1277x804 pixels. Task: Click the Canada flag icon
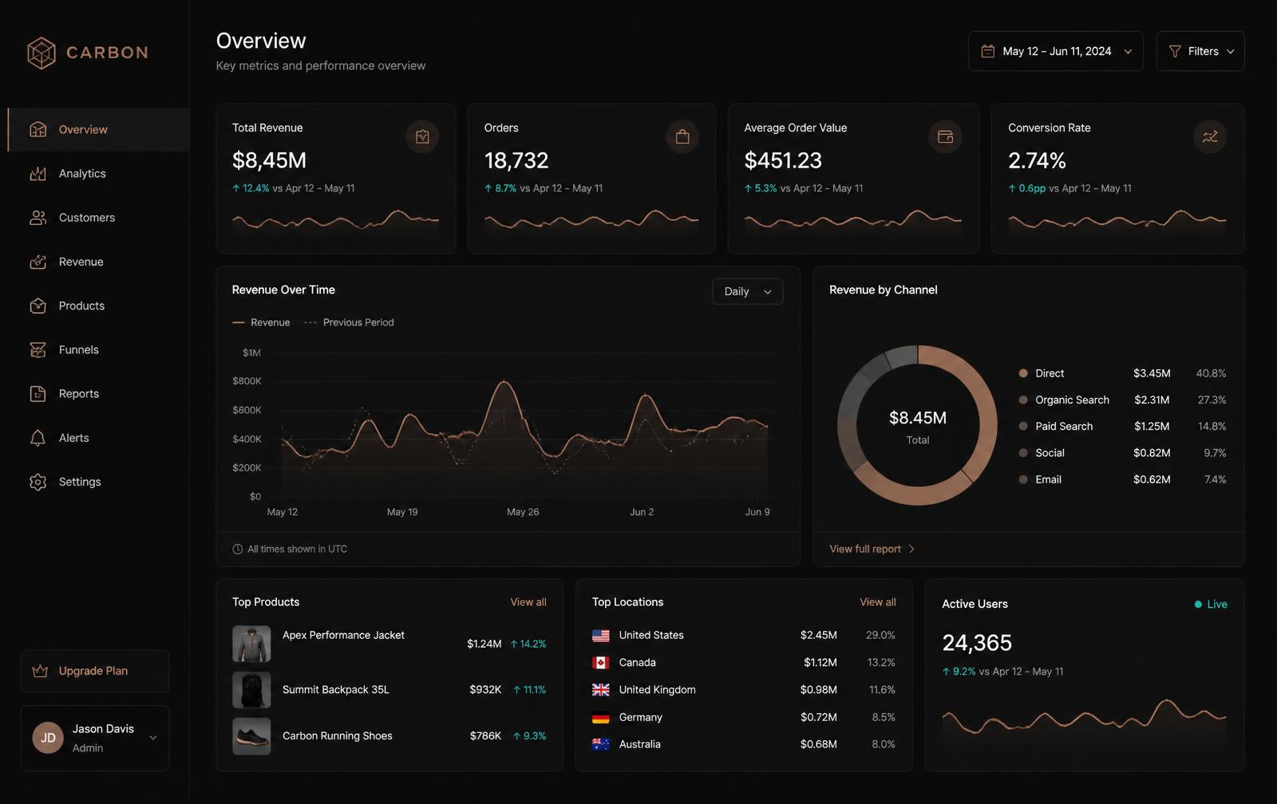point(601,663)
